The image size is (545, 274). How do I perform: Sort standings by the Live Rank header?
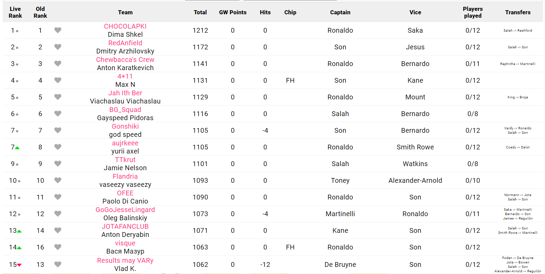(15, 12)
